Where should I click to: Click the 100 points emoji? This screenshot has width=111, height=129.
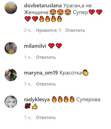coord(28,106)
